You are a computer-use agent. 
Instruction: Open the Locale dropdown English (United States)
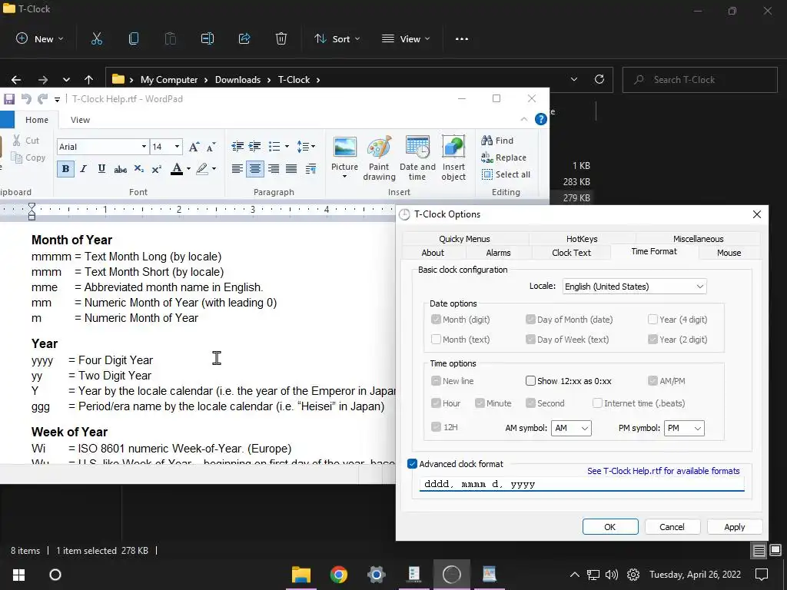pyautogui.click(x=634, y=287)
